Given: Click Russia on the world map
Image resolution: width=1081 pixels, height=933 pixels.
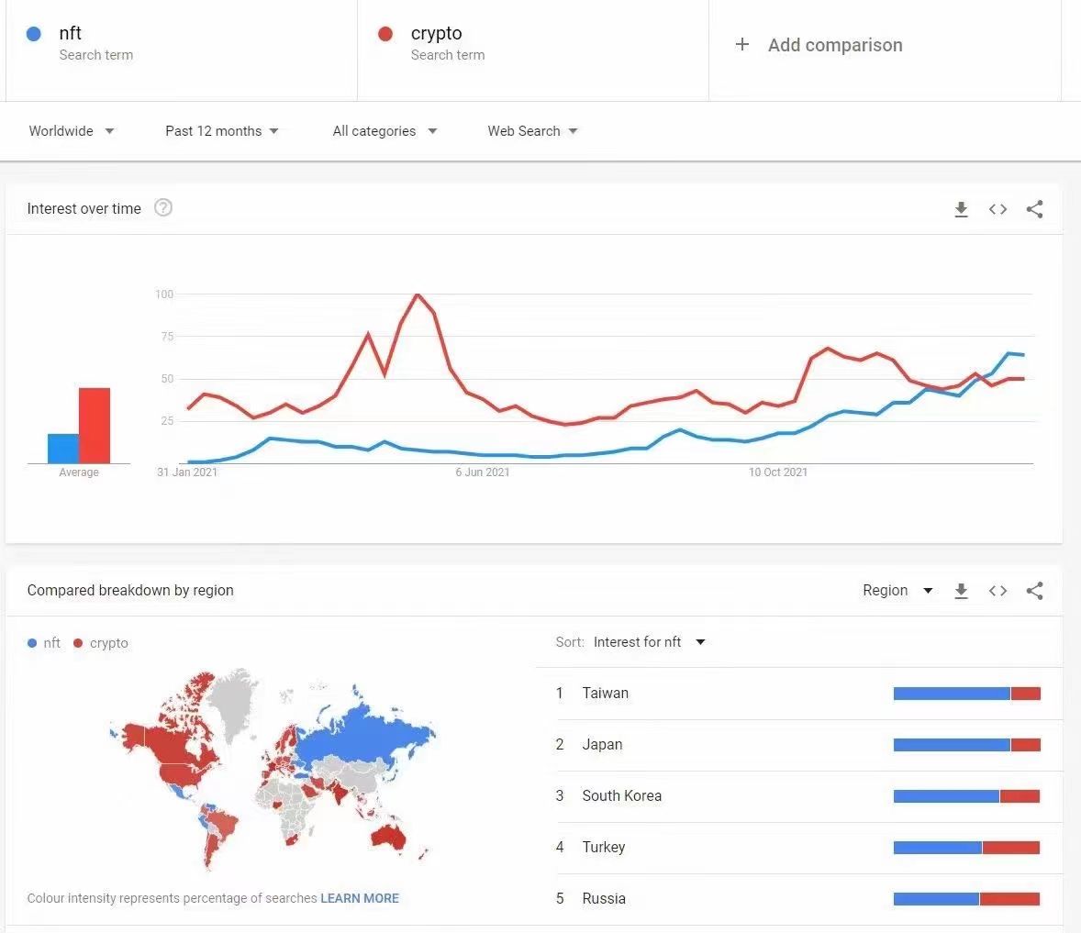Looking at the screenshot, I should [367, 734].
